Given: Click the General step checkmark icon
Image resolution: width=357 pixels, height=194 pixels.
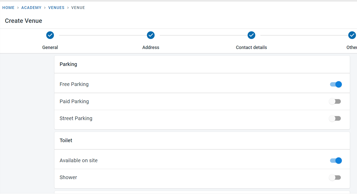Looking at the screenshot, I should point(50,35).
